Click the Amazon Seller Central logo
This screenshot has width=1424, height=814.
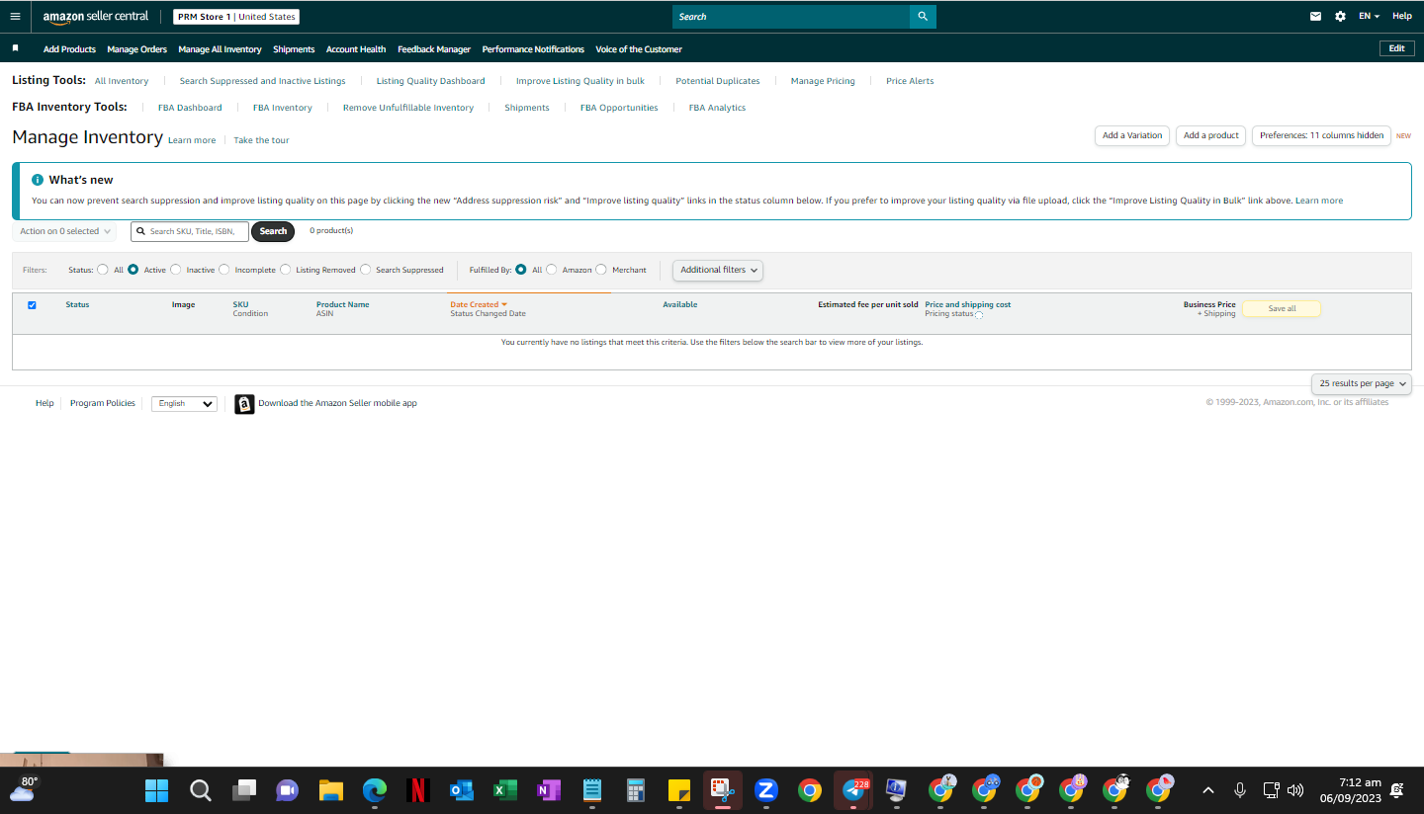96,17
